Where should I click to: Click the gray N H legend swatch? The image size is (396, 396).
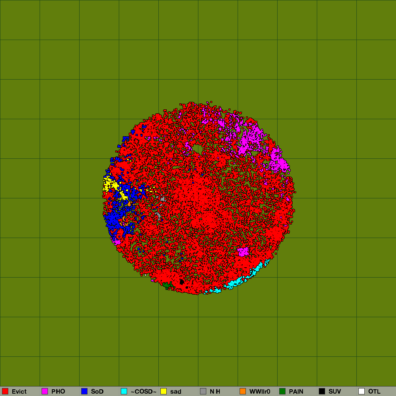(x=203, y=391)
